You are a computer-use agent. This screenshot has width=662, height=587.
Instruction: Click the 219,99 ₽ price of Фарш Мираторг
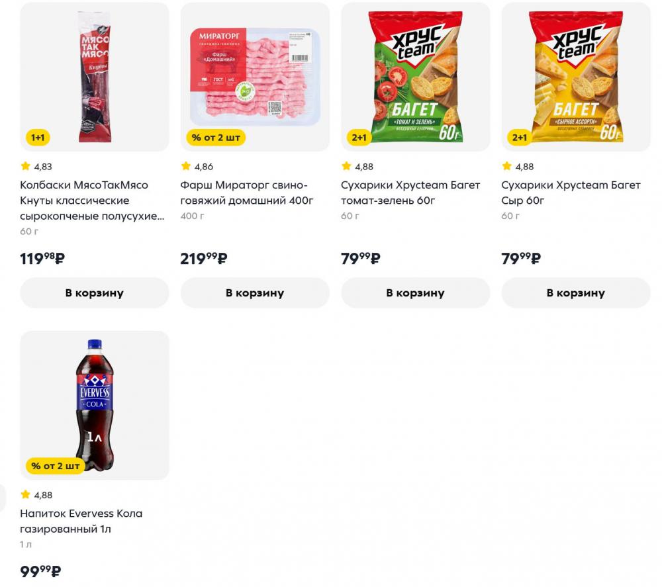pos(202,259)
